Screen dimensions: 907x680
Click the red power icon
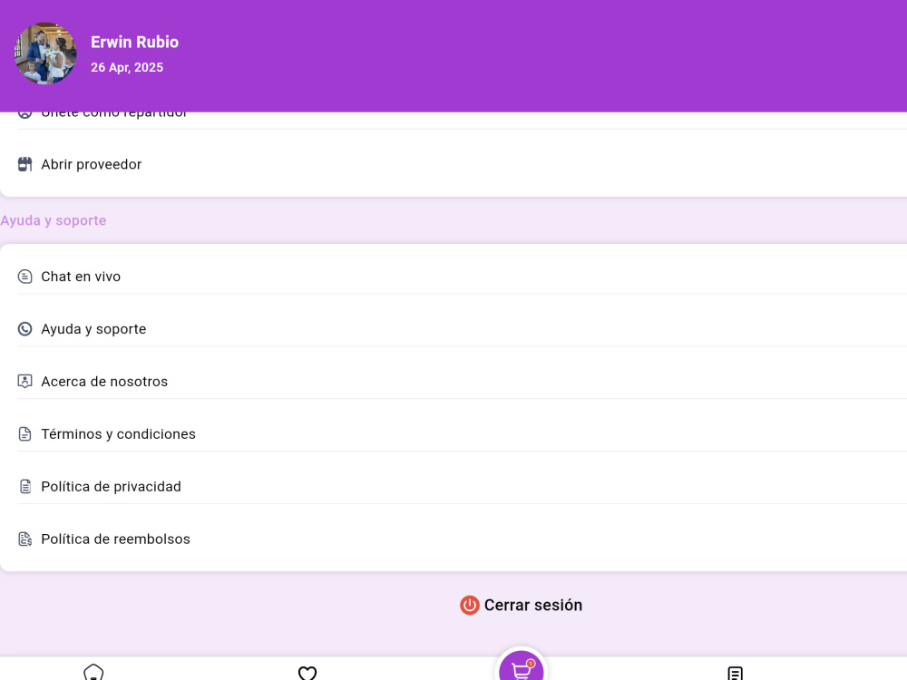tap(470, 606)
